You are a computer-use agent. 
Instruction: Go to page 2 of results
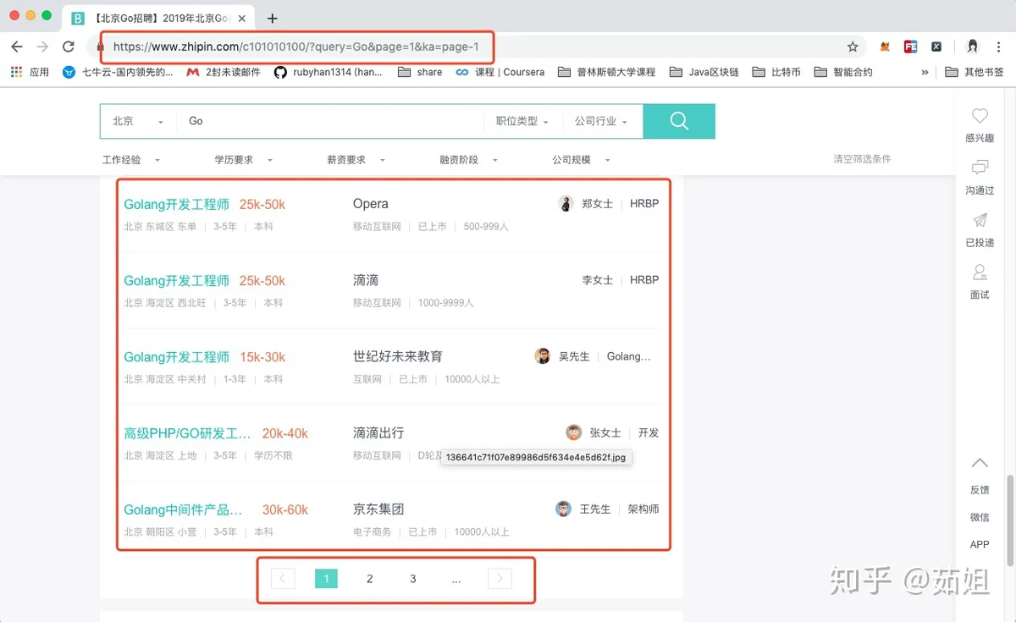pyautogui.click(x=369, y=579)
